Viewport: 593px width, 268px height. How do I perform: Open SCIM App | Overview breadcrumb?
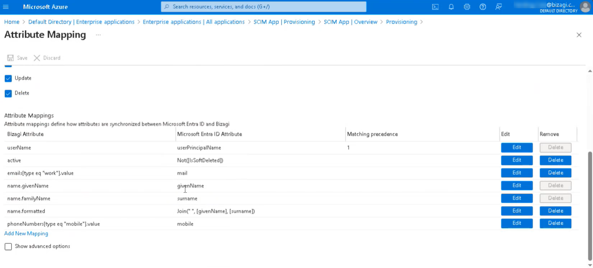click(x=350, y=22)
